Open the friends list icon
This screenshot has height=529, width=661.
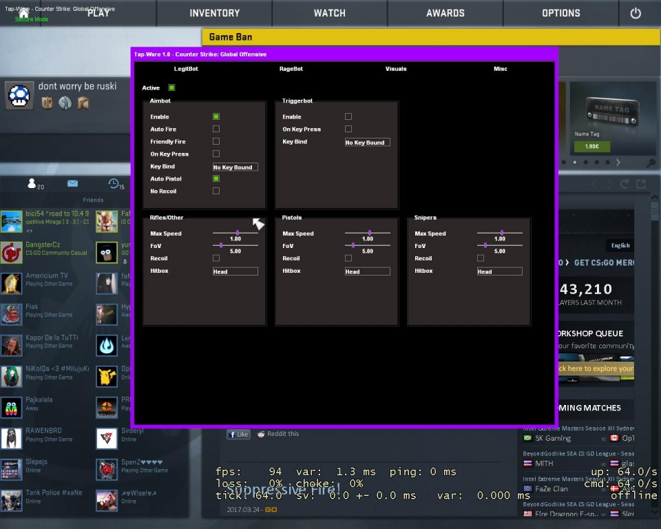32,183
